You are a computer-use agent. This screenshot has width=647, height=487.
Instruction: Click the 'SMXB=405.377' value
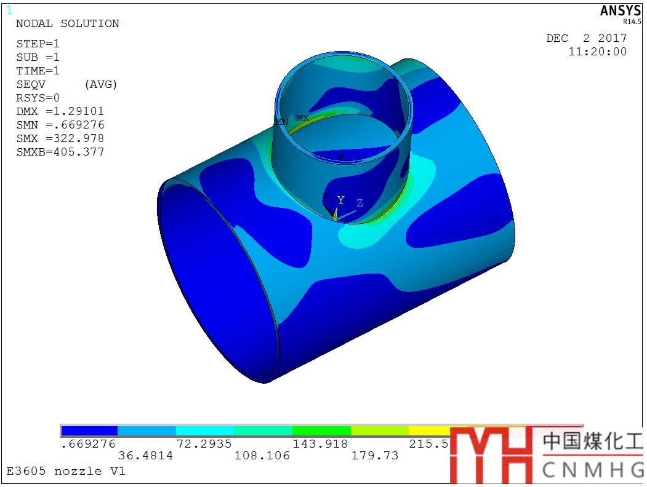[x=60, y=152]
